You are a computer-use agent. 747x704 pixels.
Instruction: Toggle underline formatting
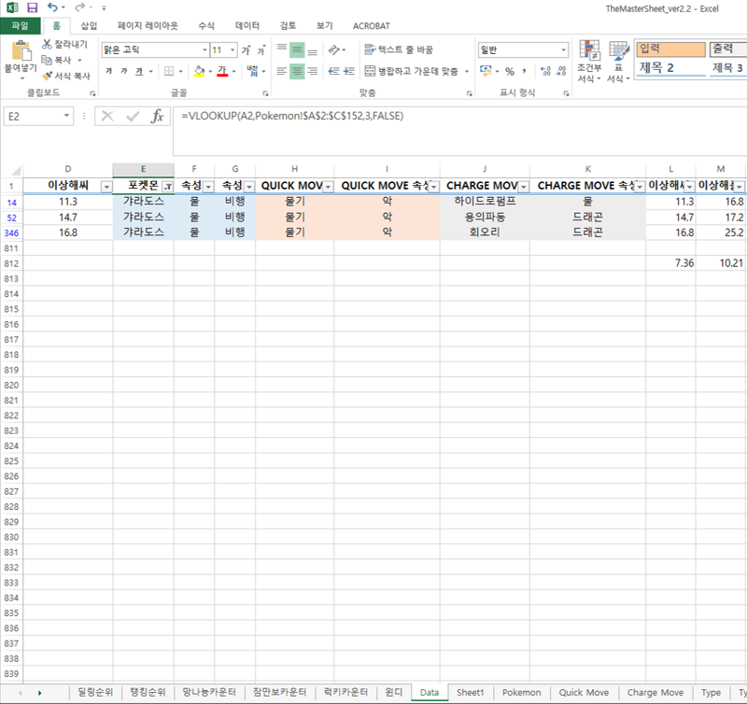tap(139, 71)
